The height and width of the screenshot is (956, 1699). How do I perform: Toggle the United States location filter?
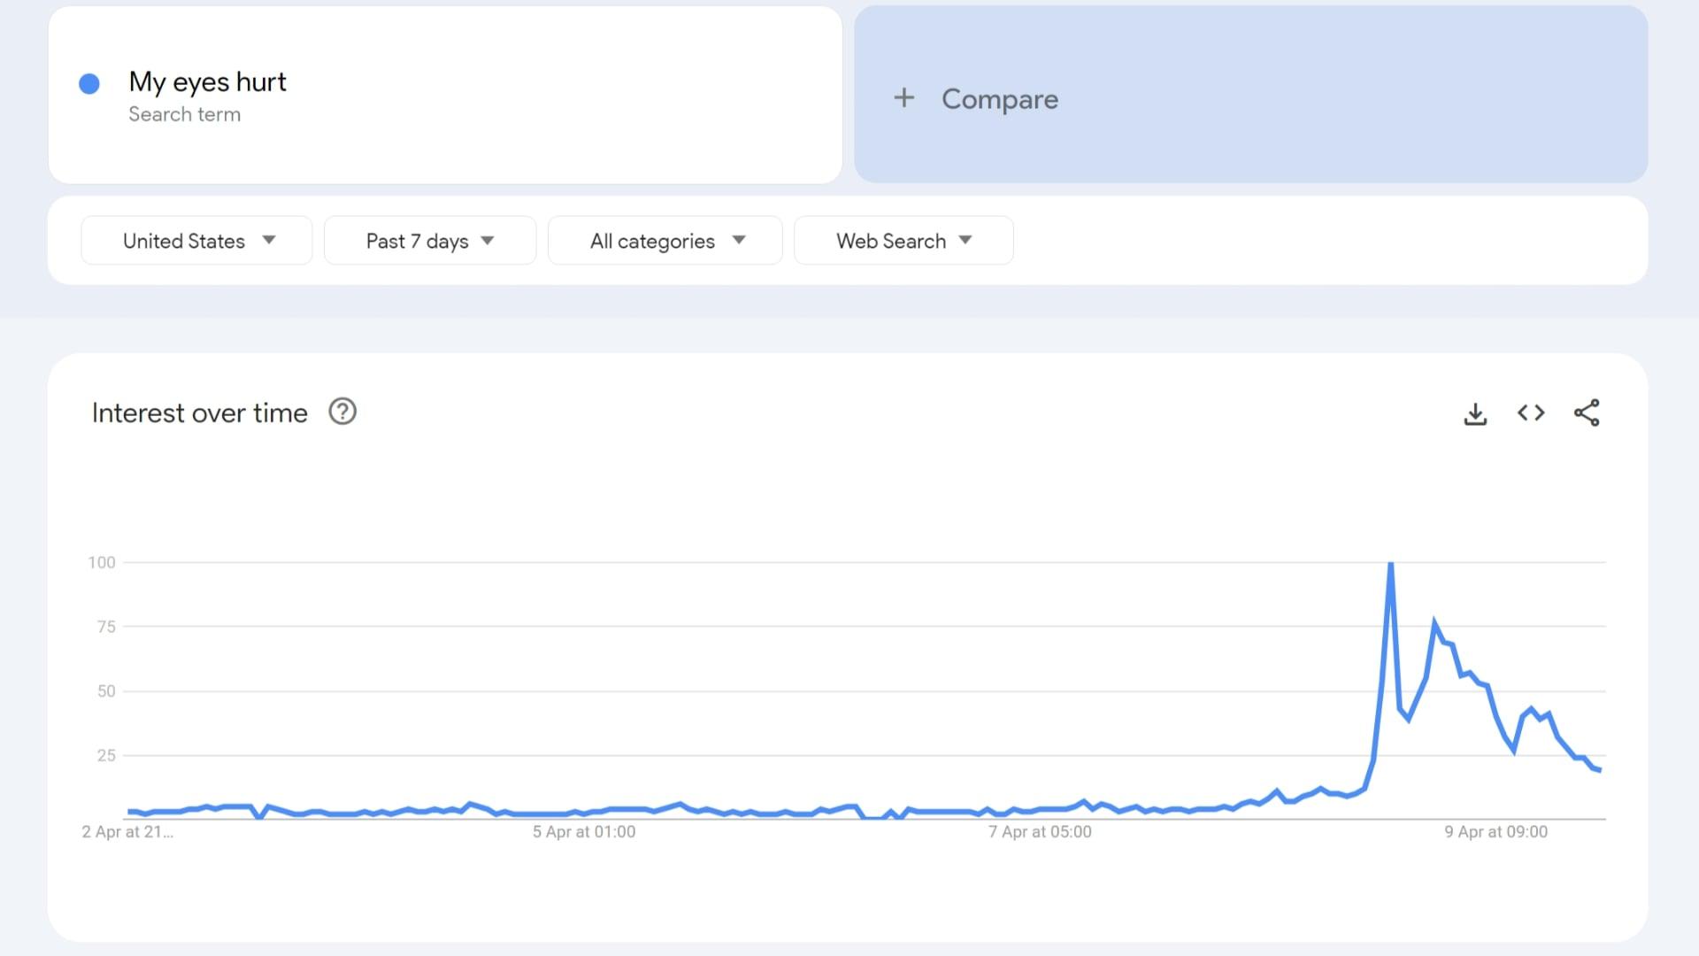tap(196, 241)
